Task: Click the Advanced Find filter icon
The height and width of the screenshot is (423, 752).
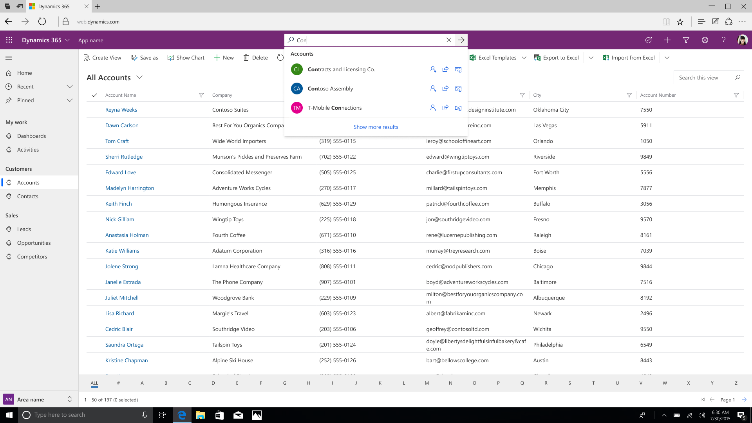Action: (686, 40)
